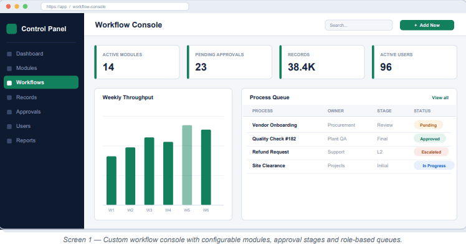Click the square icon beside Dashboard
Image resolution: width=466 pixels, height=244 pixels.
click(9, 54)
